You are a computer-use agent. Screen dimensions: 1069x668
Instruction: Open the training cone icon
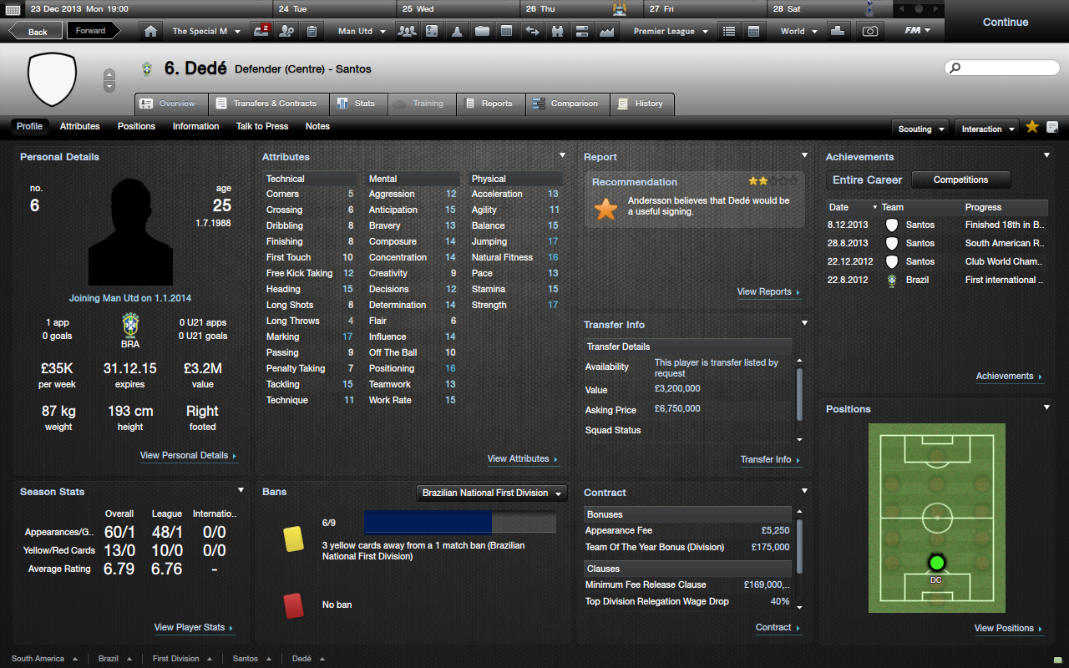[x=456, y=32]
